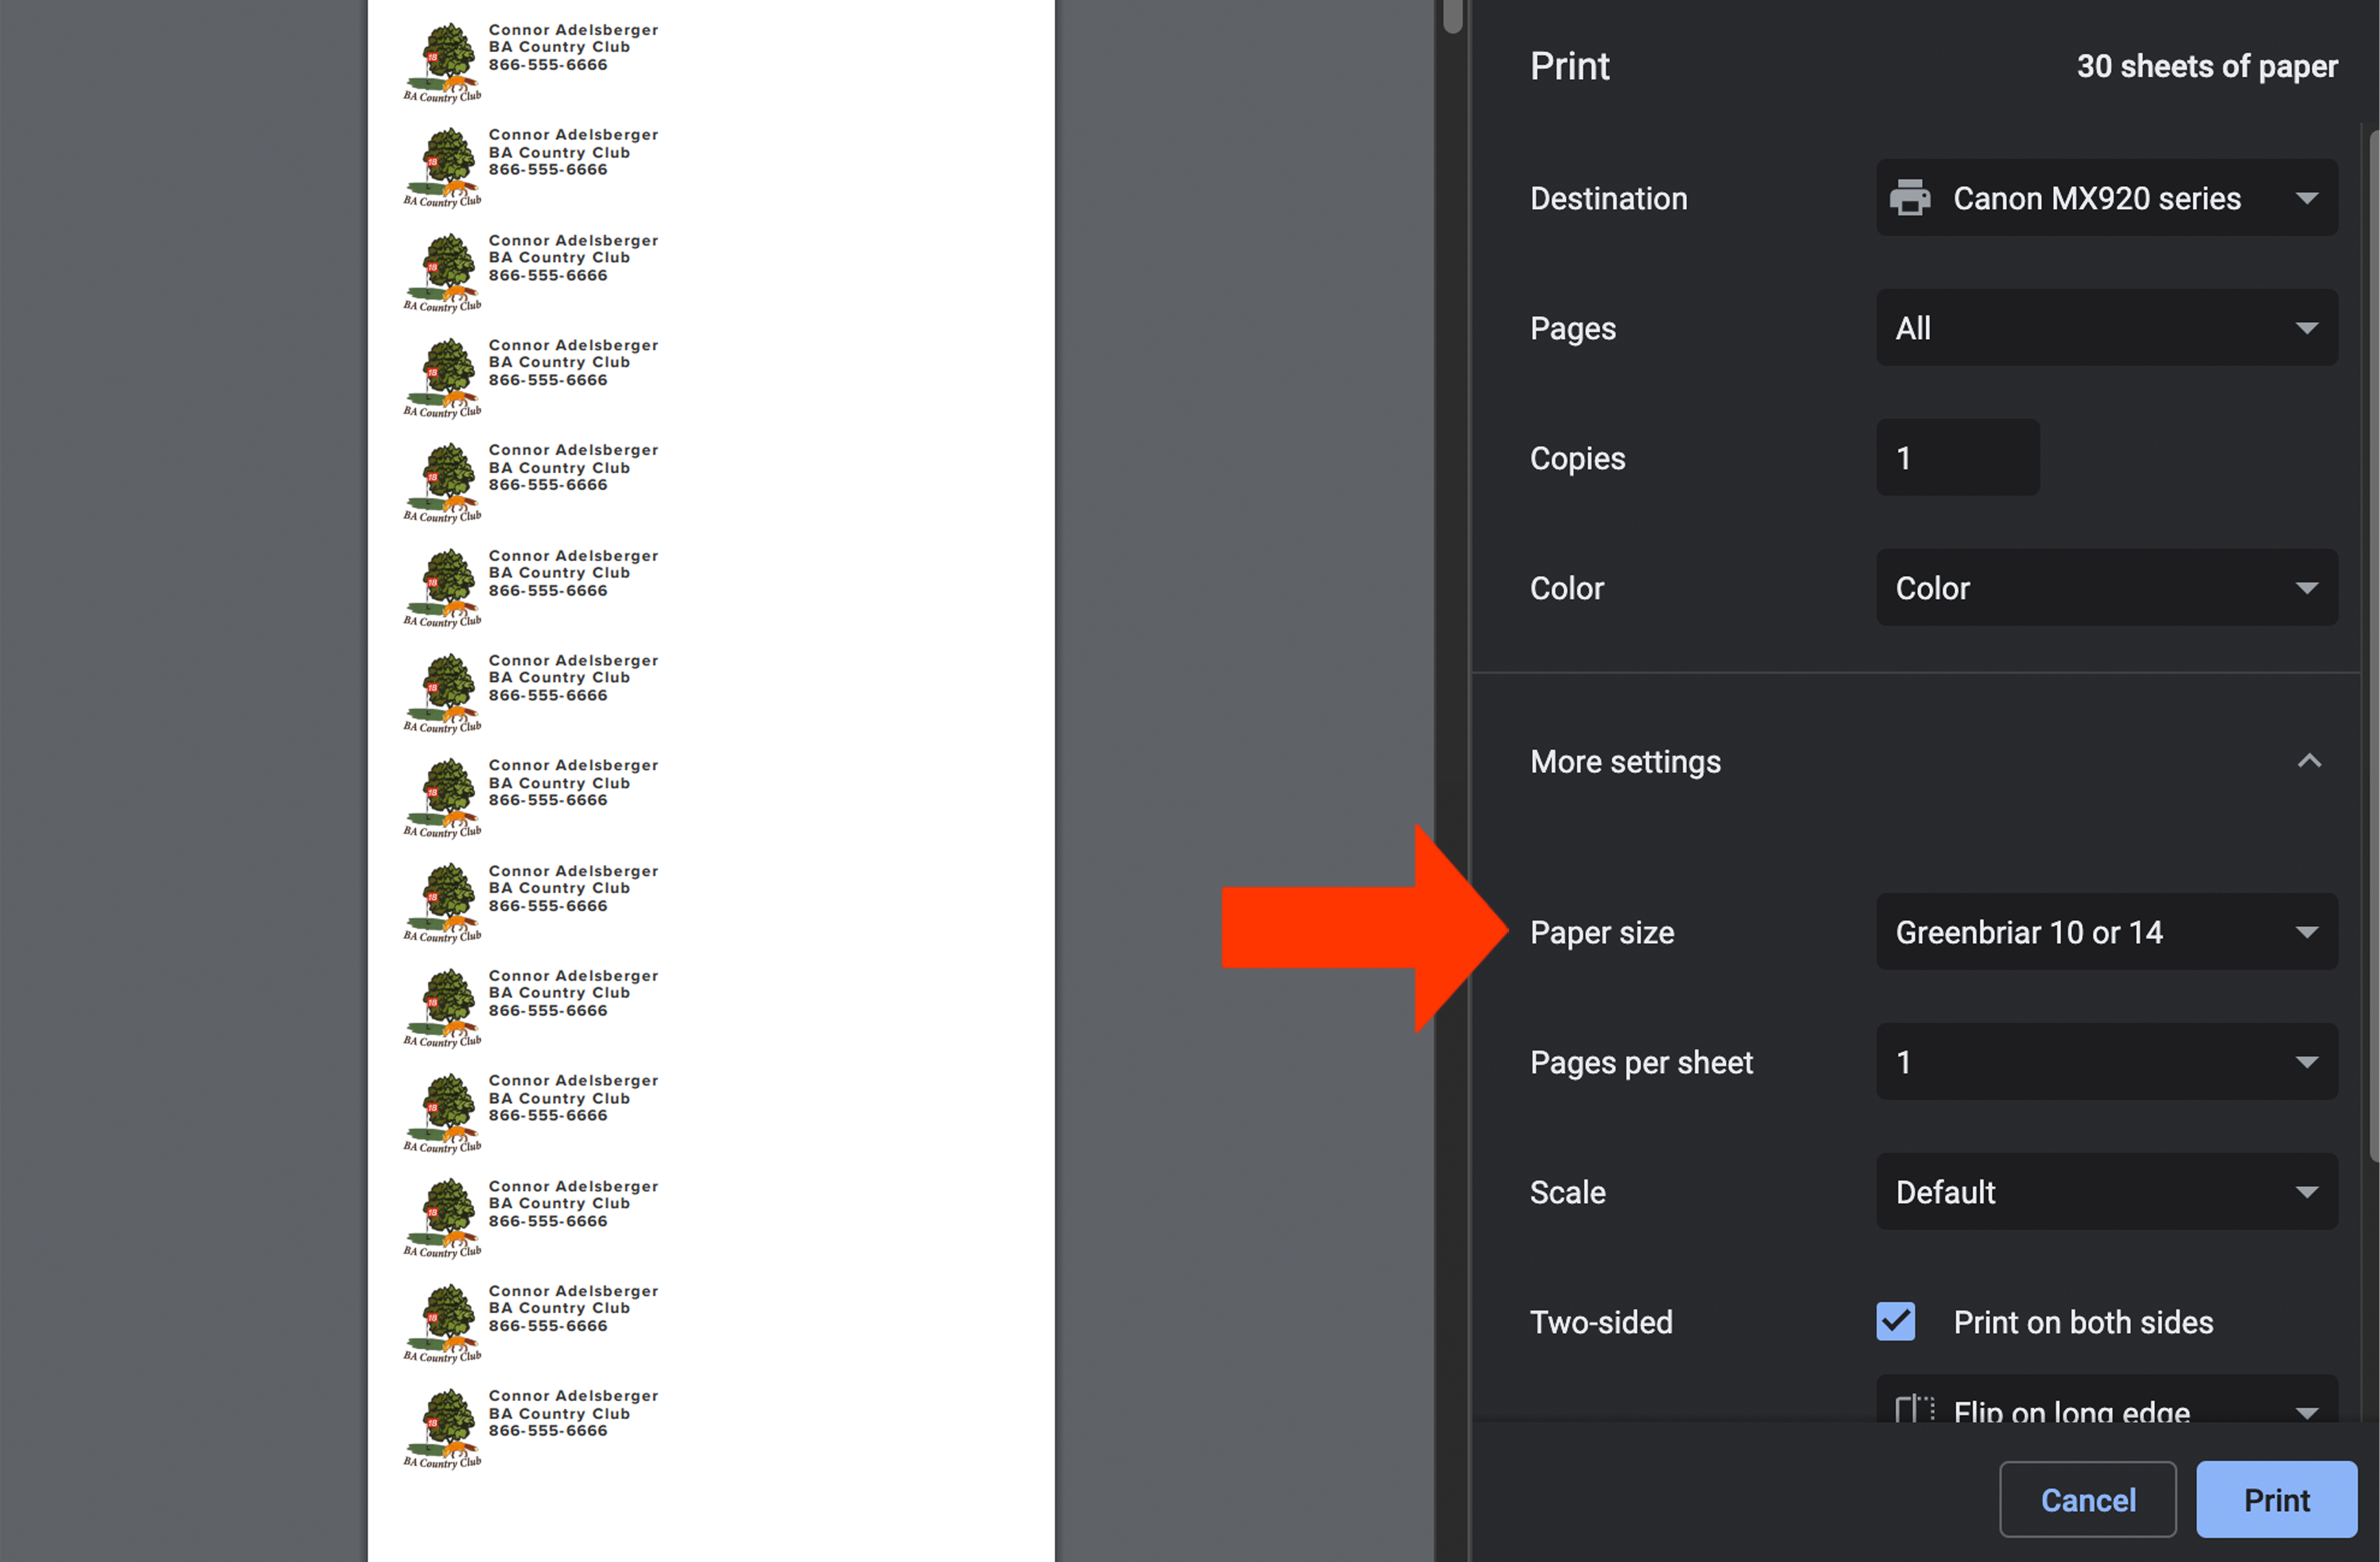The height and width of the screenshot is (1562, 2380).
Task: Click the More settings label
Action: [1625, 762]
